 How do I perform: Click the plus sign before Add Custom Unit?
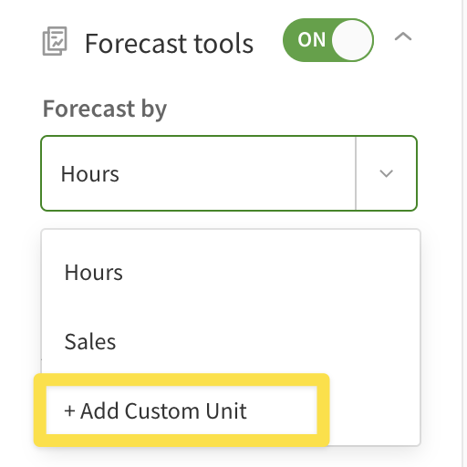(69, 411)
